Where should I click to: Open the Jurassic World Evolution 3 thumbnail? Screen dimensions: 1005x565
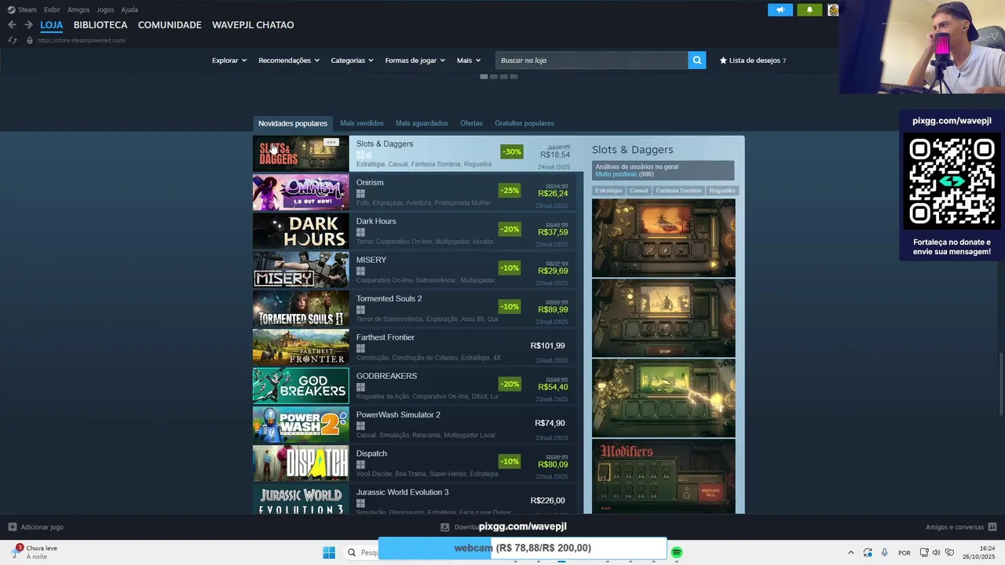[x=301, y=500]
